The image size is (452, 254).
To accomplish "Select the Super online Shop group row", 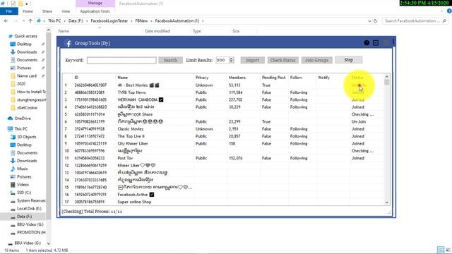I will pyautogui.click(x=223, y=202).
